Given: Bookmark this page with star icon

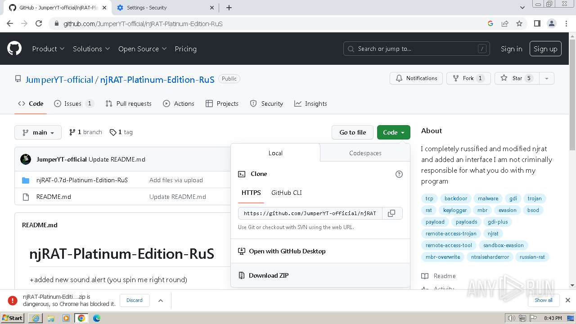Looking at the screenshot, I should 519,23.
